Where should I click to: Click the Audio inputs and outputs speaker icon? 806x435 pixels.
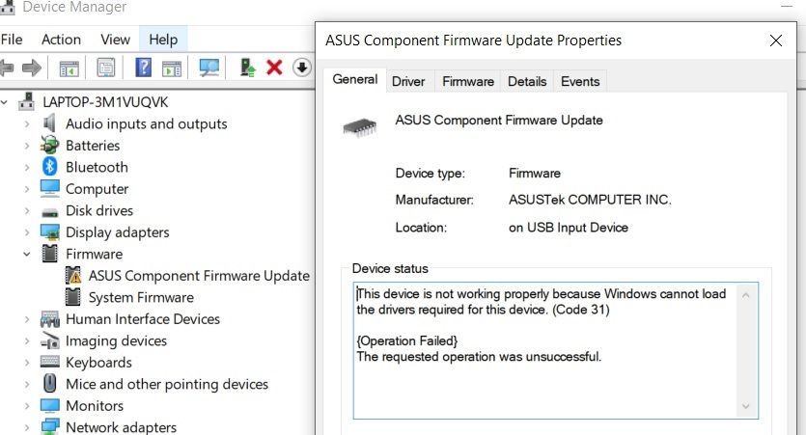click(x=50, y=123)
